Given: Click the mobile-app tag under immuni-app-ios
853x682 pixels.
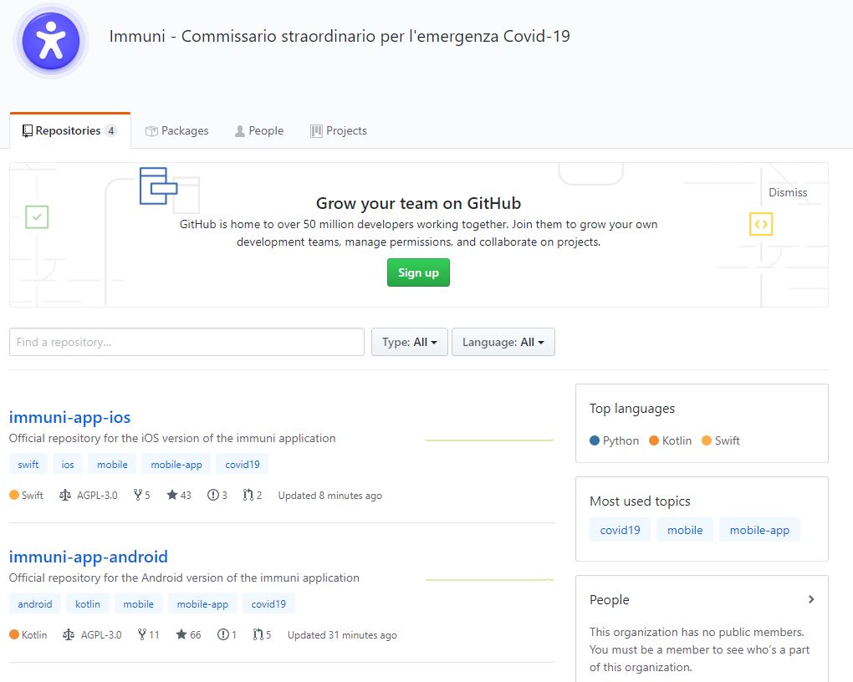Looking at the screenshot, I should pyautogui.click(x=176, y=465).
